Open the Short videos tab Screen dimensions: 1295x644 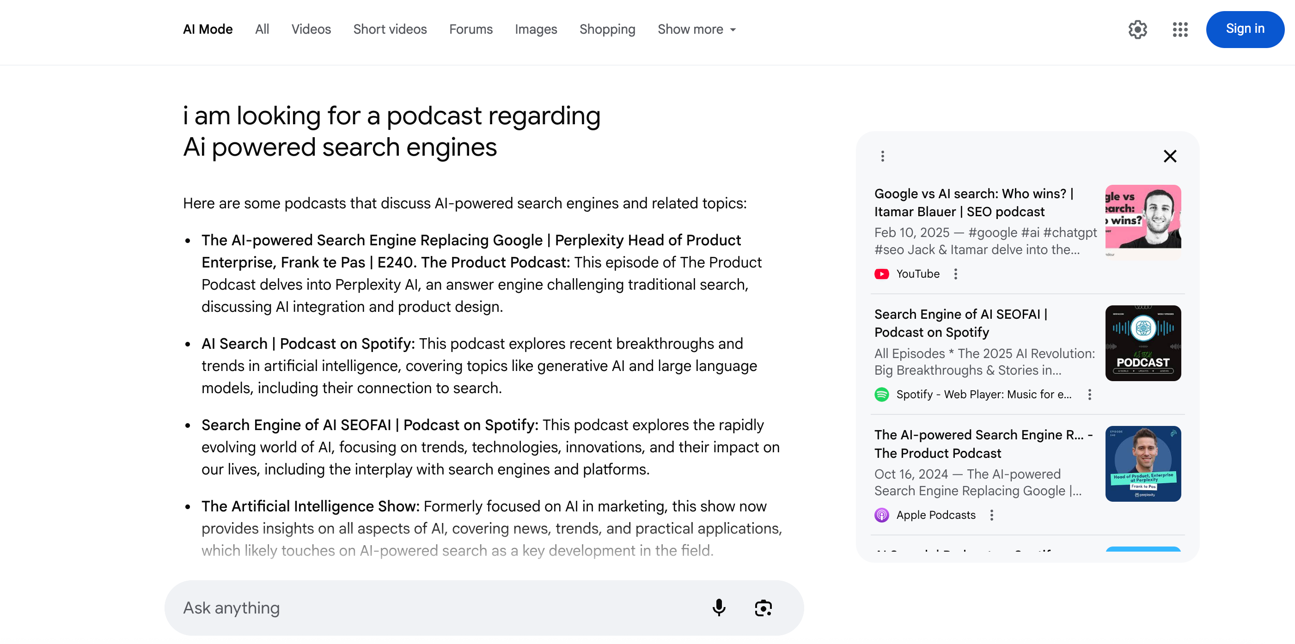(x=390, y=29)
